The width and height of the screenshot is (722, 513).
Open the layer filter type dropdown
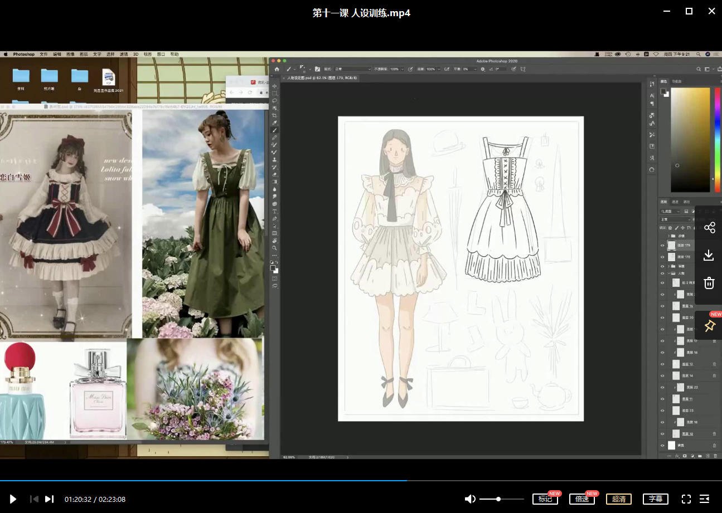tap(670, 212)
